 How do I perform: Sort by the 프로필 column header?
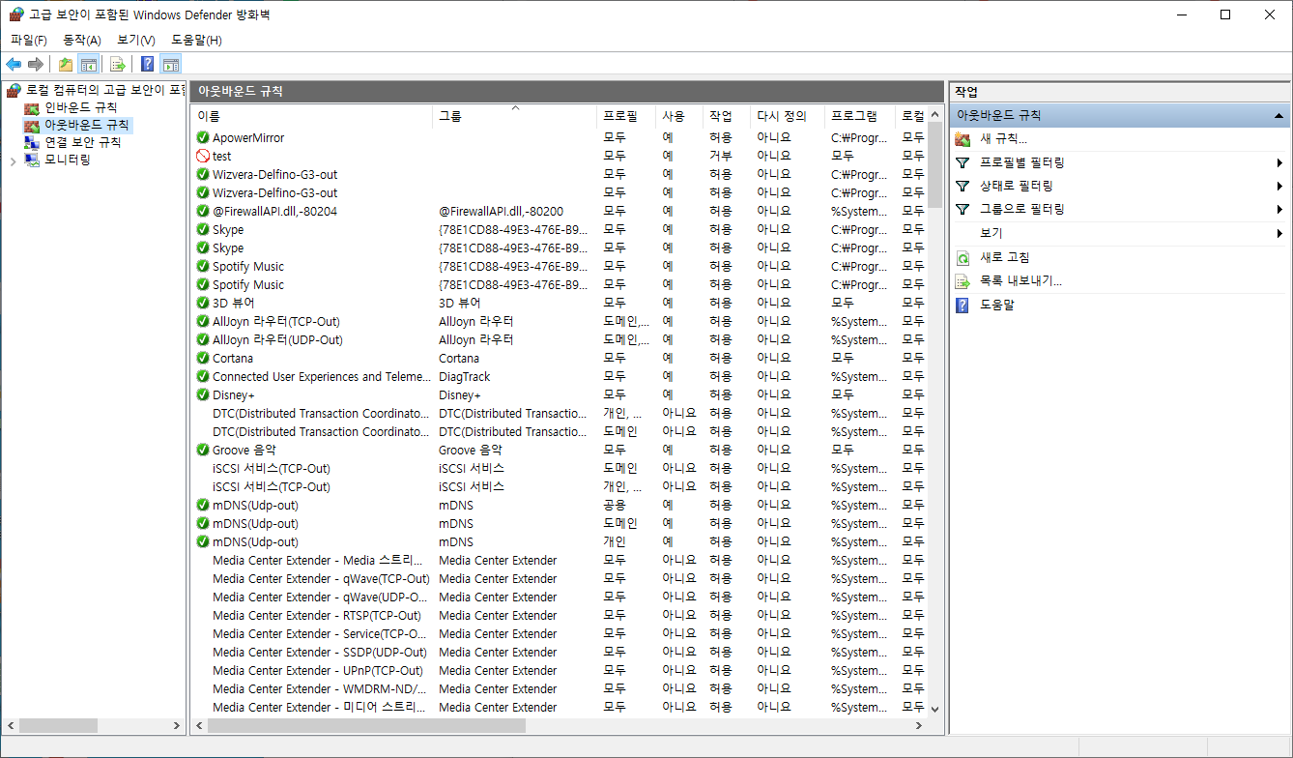click(625, 116)
